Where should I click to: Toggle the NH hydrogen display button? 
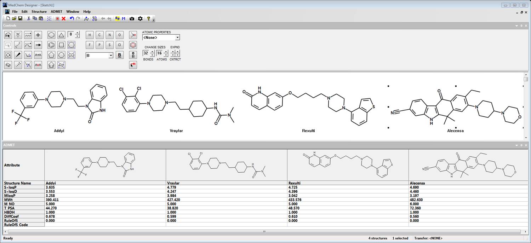[133, 35]
